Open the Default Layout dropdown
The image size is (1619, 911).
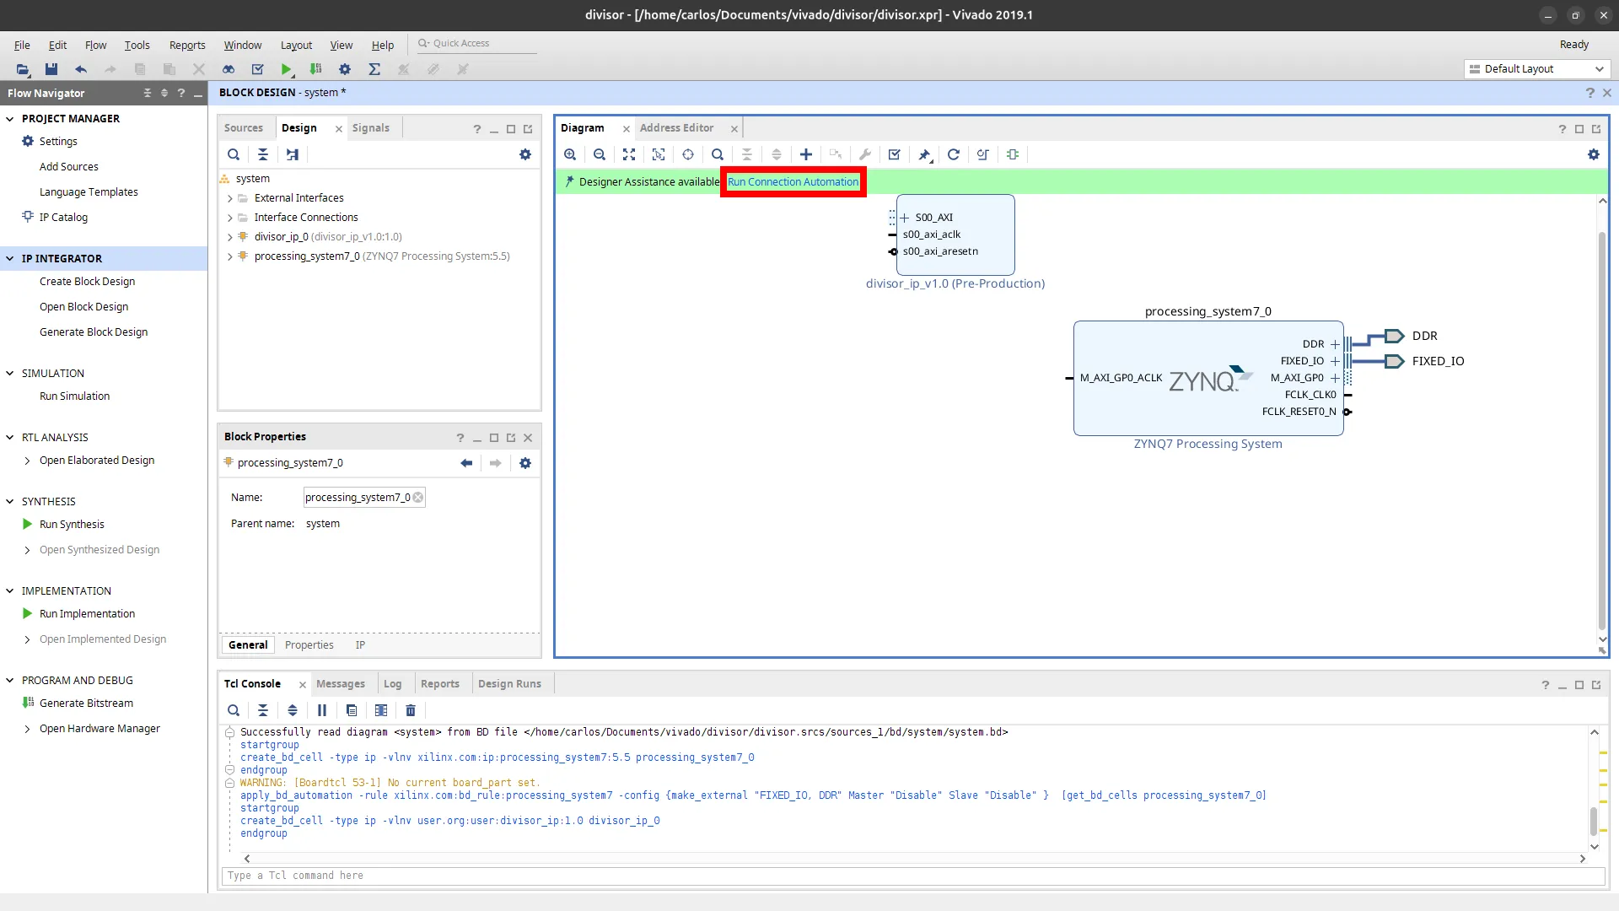point(1537,69)
